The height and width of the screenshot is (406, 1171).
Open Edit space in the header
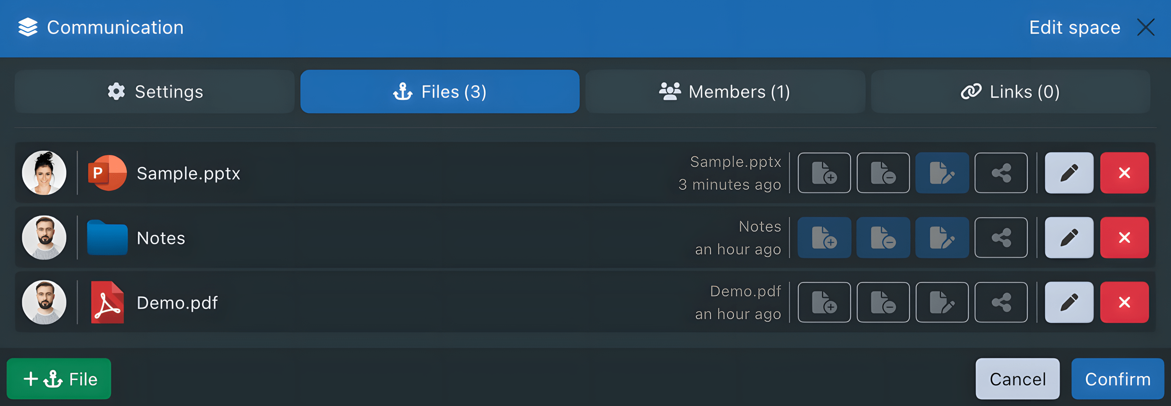[x=1075, y=27]
